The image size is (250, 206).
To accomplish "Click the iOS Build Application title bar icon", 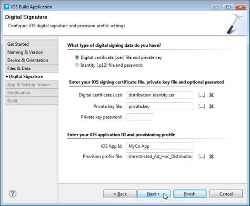I will click(x=7, y=7).
